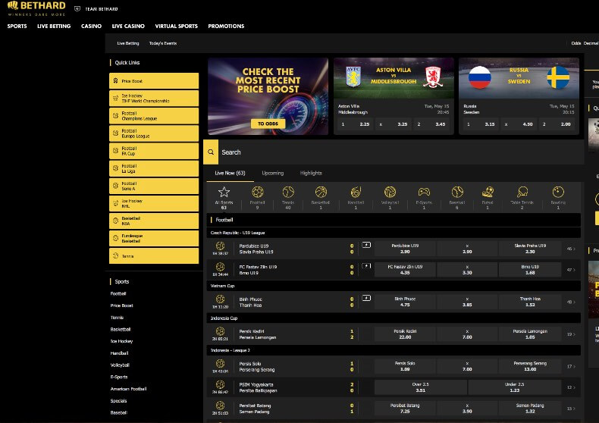This screenshot has width=599, height=423.
Task: Filter live events by Football icon
Action: tap(258, 192)
